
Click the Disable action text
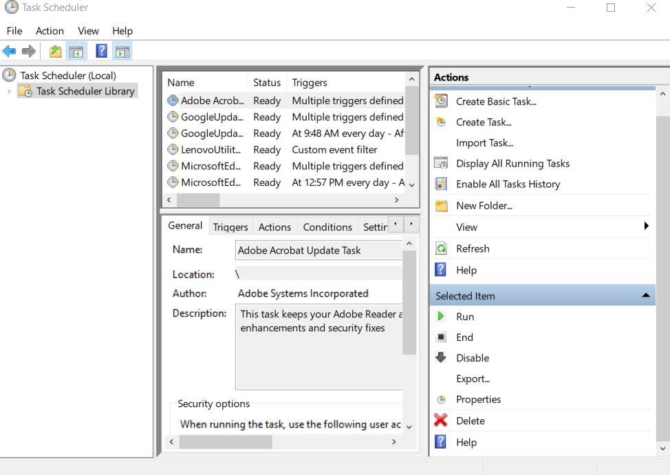click(473, 358)
